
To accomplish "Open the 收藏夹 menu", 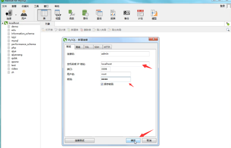I will [x=25, y=6].
